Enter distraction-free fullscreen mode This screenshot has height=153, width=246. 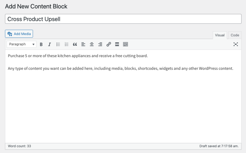pyautogui.click(x=236, y=44)
